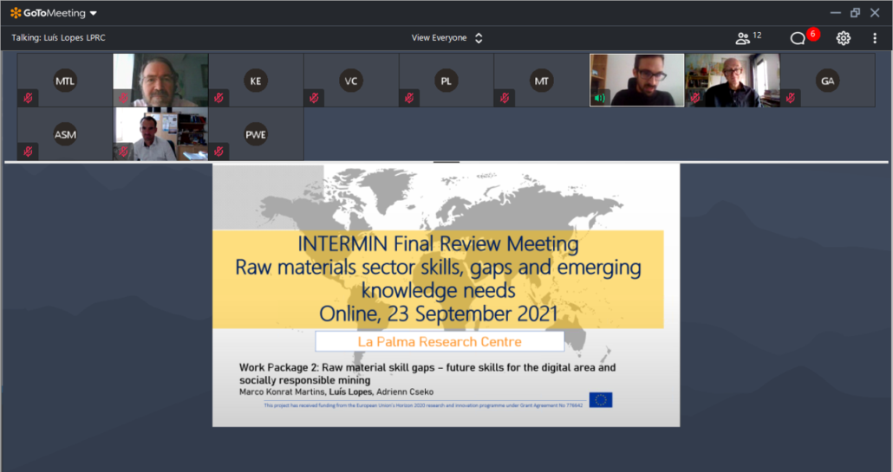Click the green speaker icon on active talker
This screenshot has height=472, width=893.
(599, 98)
